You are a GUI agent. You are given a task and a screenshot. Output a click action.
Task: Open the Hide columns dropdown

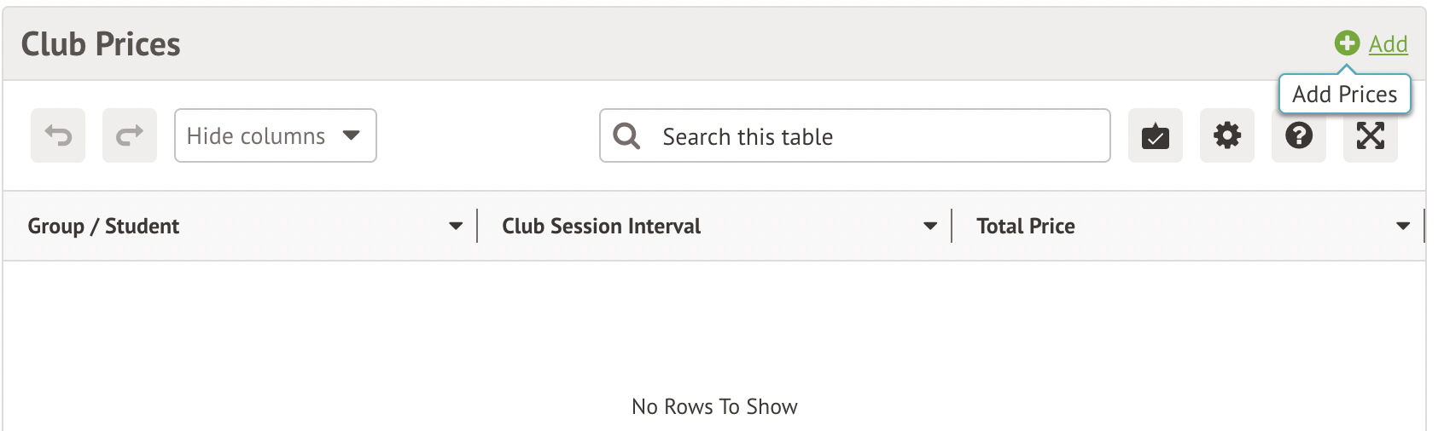tap(275, 135)
